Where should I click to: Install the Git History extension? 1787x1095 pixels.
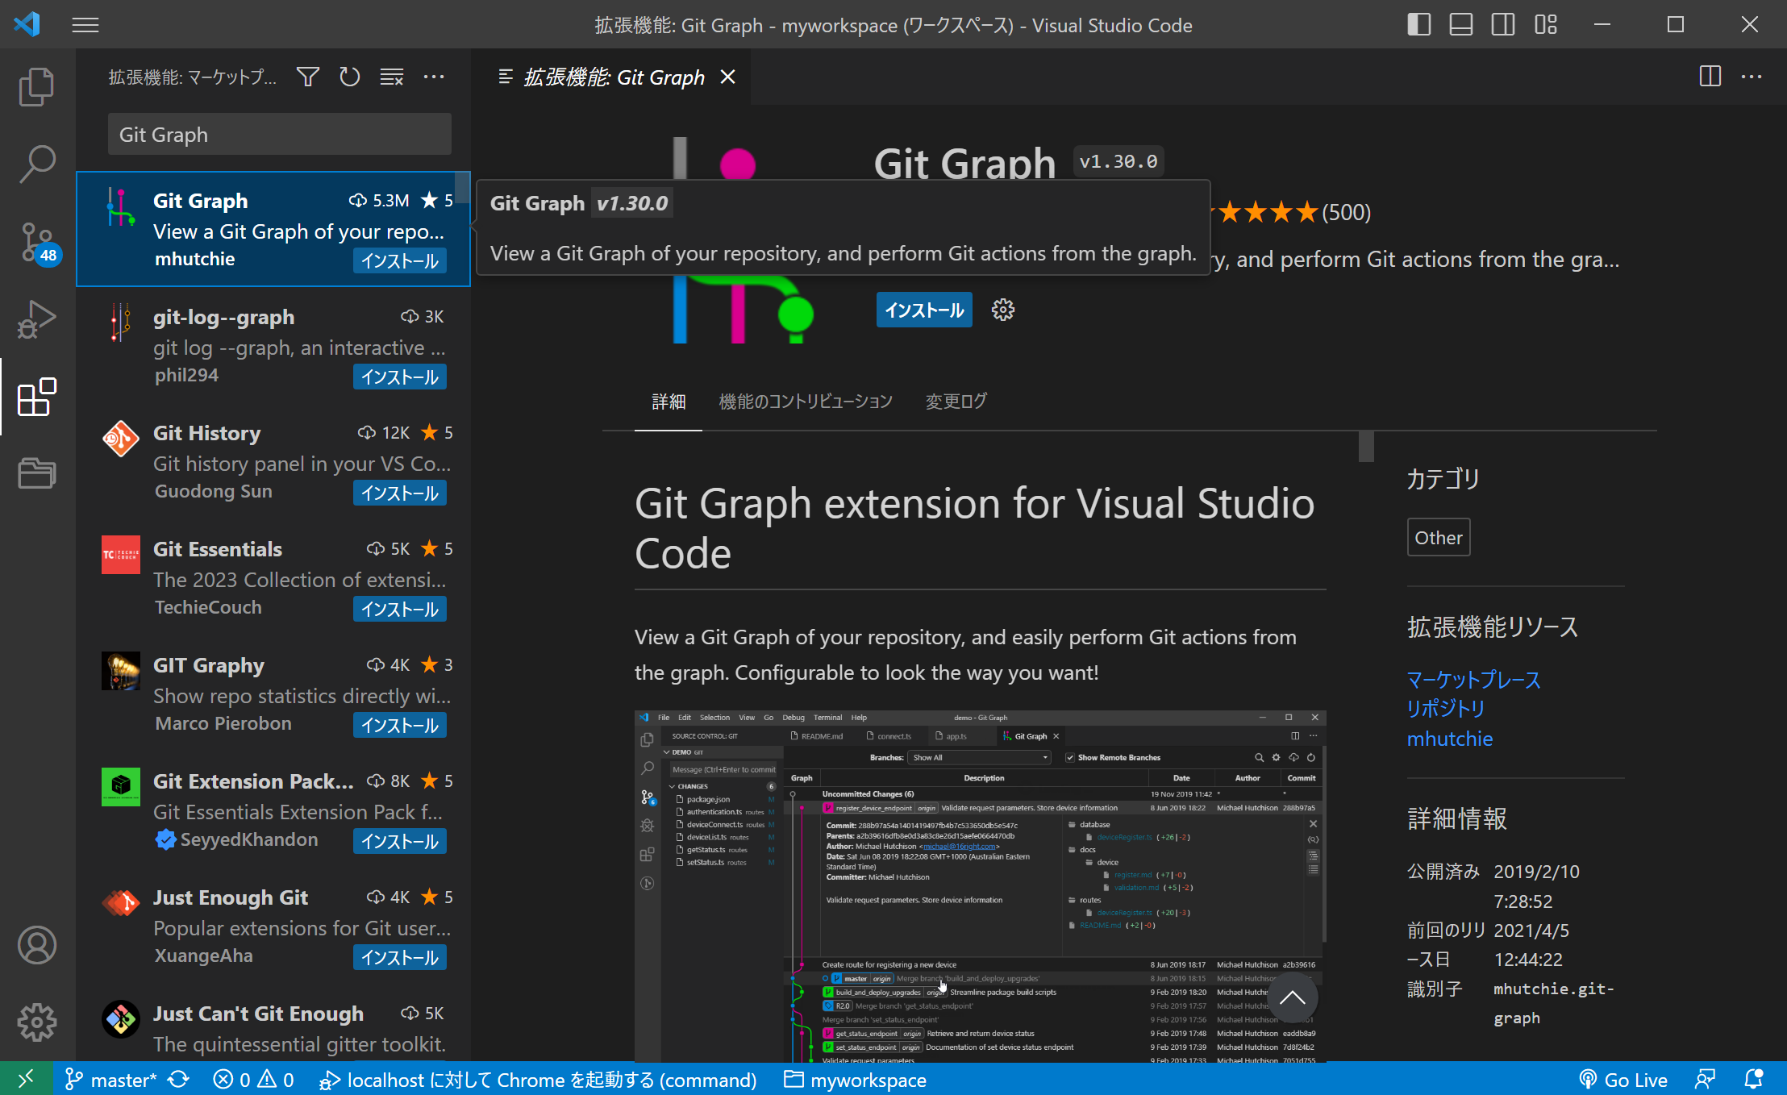point(400,493)
